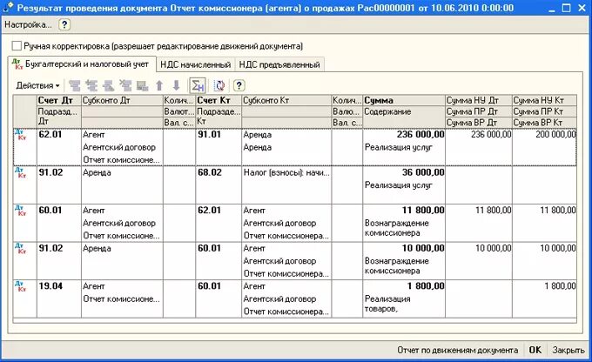Select the amount 1 800,00 in Сумма column

tap(426, 286)
